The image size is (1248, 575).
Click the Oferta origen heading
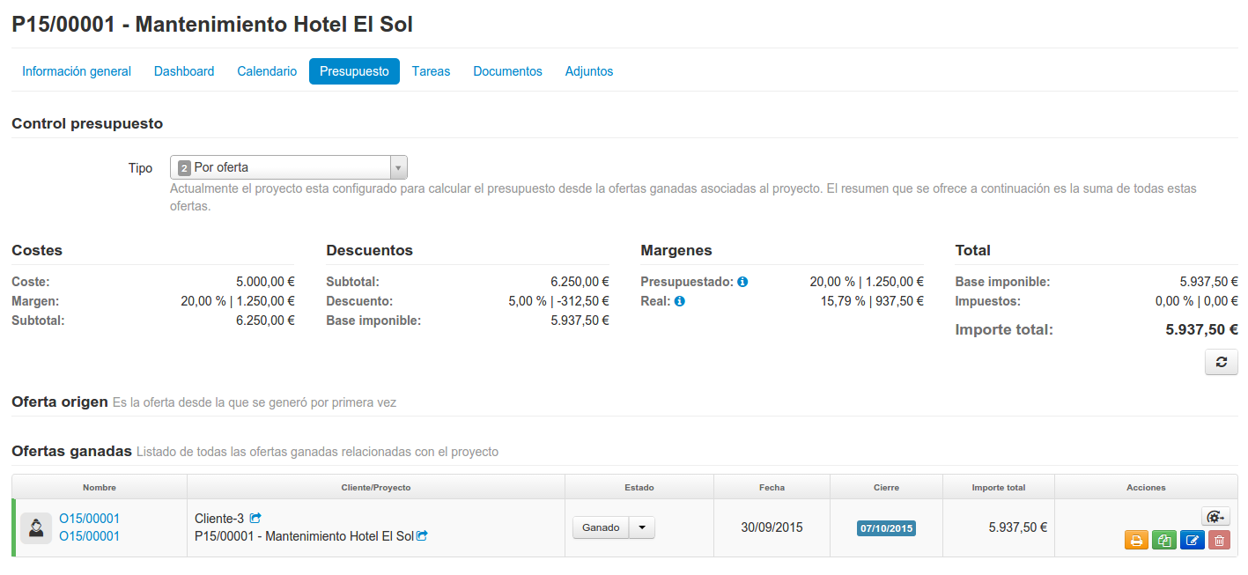point(60,402)
